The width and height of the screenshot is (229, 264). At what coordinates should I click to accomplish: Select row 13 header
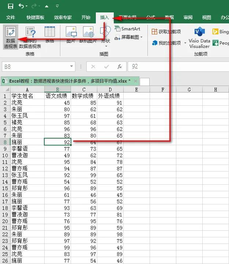click(x=5, y=175)
